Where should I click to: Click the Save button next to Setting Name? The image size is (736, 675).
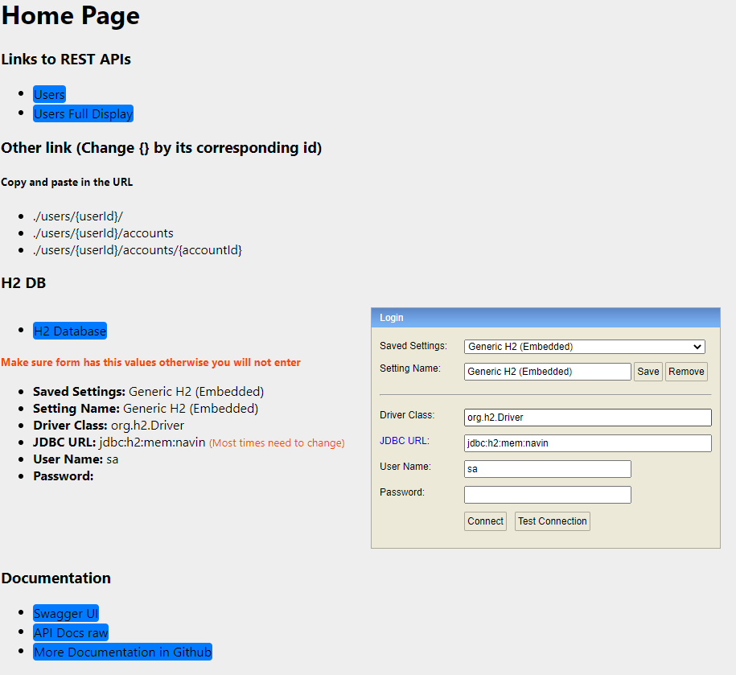point(648,371)
